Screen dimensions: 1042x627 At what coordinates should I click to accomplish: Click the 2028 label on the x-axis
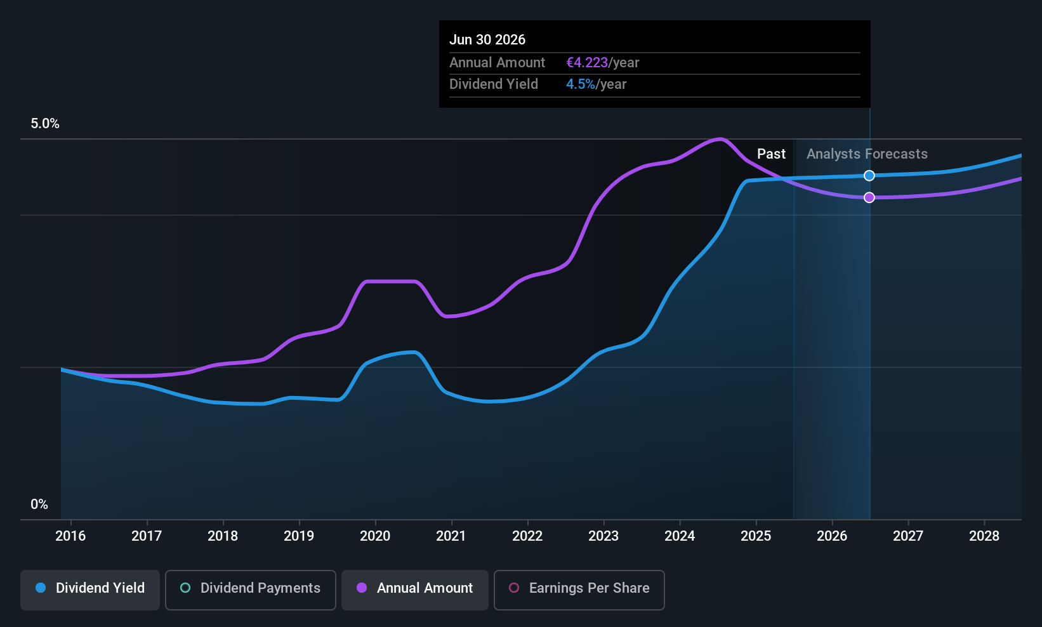tap(984, 536)
